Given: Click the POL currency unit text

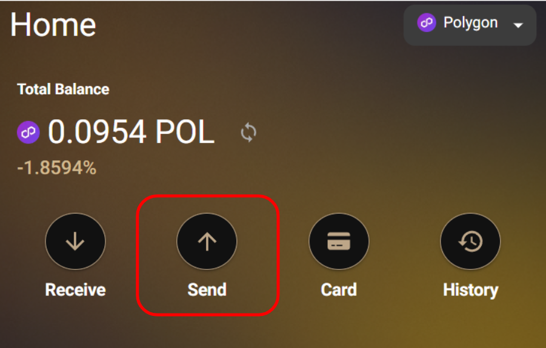Looking at the screenshot, I should click(185, 132).
